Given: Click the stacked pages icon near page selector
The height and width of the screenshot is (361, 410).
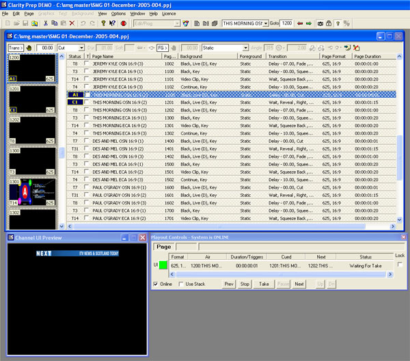Looking at the screenshot, I should click(215, 23).
